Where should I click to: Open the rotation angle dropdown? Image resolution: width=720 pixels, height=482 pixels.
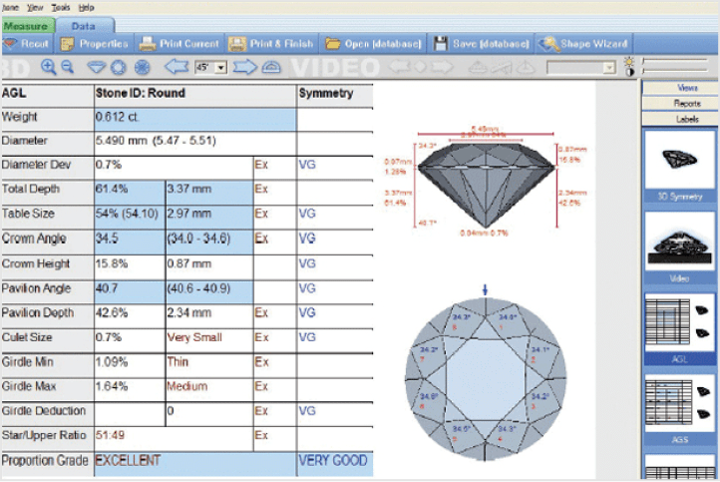click(x=220, y=68)
